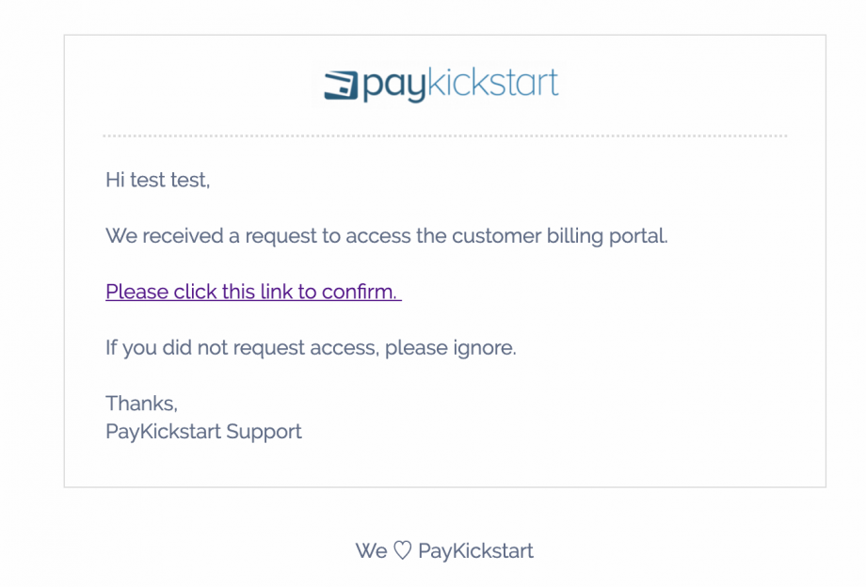Click the PayKickstart wallet logo icon
Screen dimensions: 866x587
point(341,85)
